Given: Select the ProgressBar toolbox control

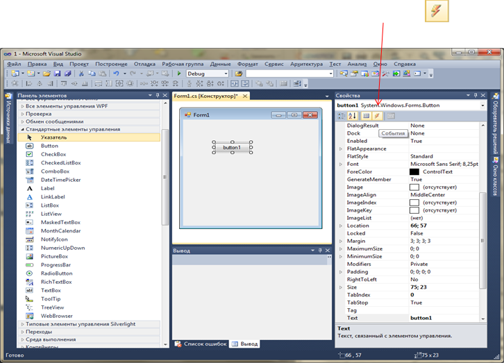Looking at the screenshot, I should (x=57, y=264).
